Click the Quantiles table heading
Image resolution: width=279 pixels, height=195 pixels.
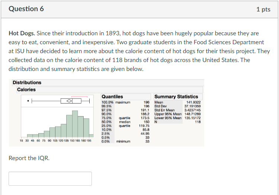(112, 97)
